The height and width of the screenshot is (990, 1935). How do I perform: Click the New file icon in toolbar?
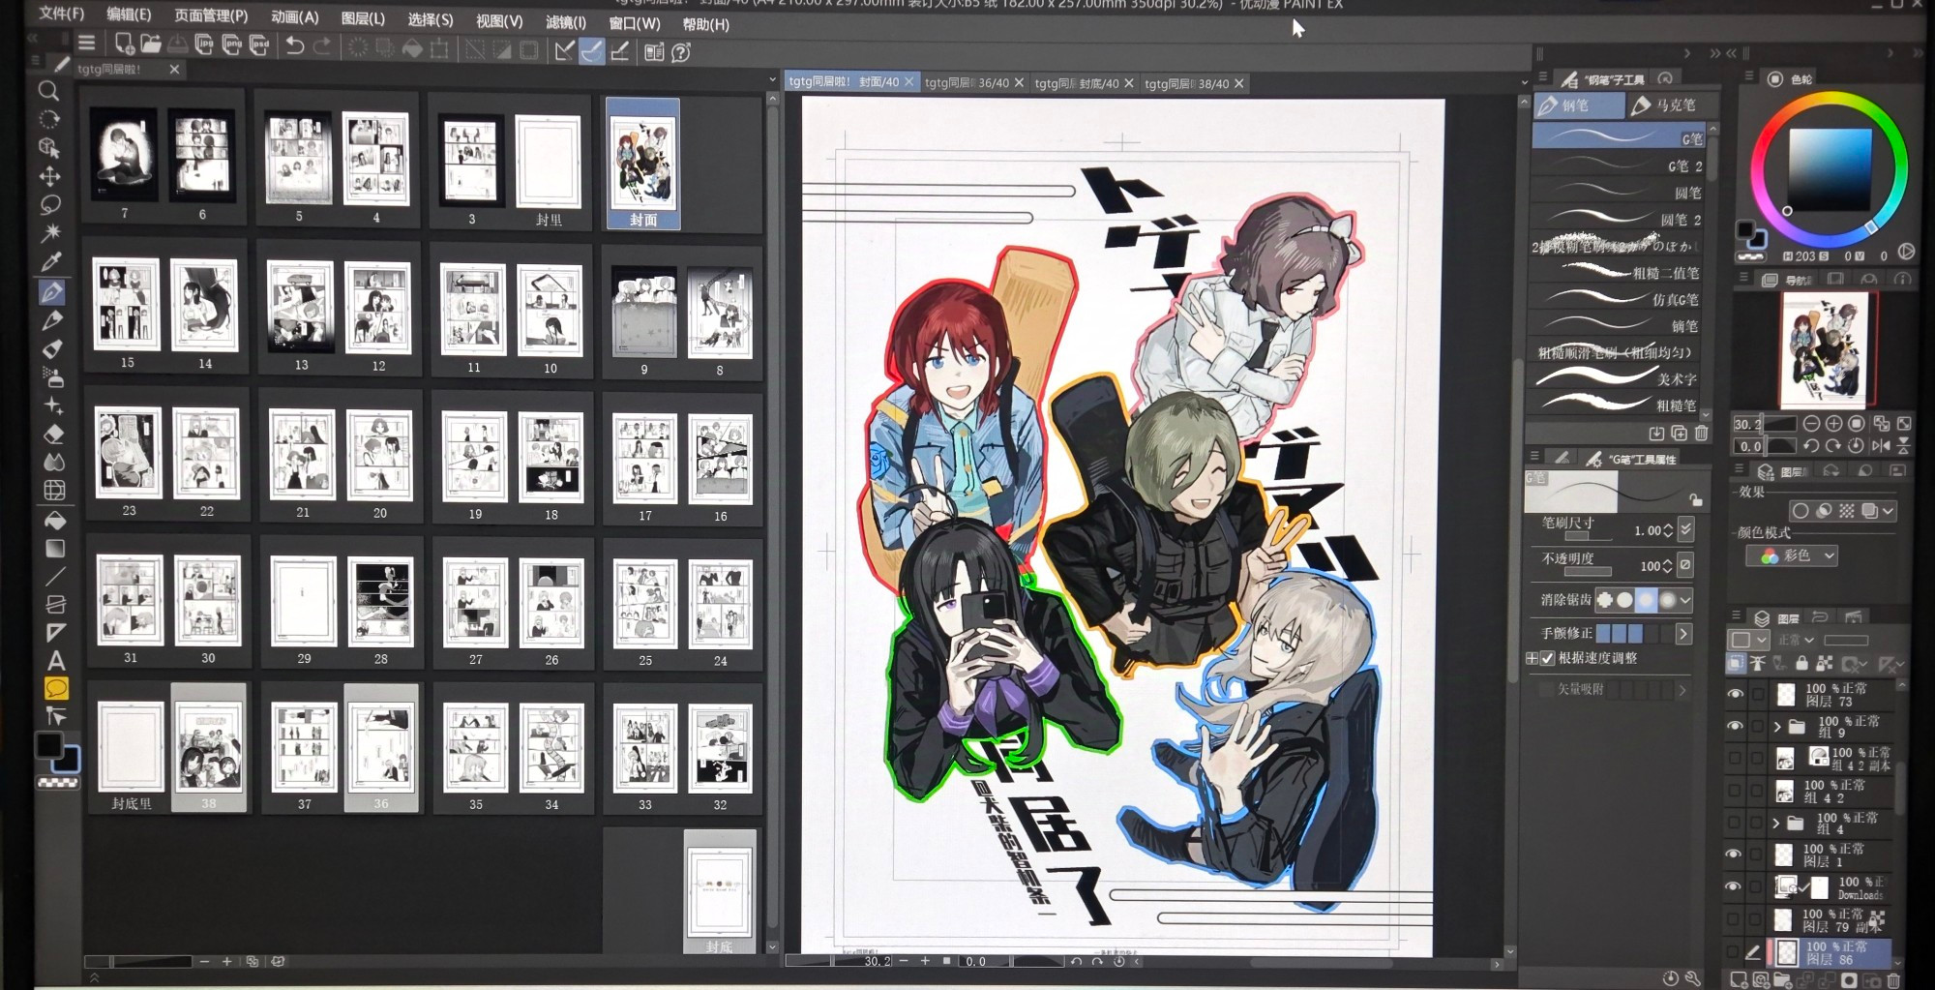pos(124,44)
